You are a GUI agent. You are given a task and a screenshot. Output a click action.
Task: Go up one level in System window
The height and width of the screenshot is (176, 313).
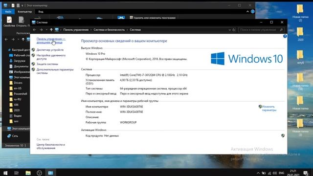click(x=51, y=30)
